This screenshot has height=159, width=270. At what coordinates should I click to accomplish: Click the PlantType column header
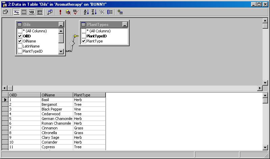[x=89, y=95]
